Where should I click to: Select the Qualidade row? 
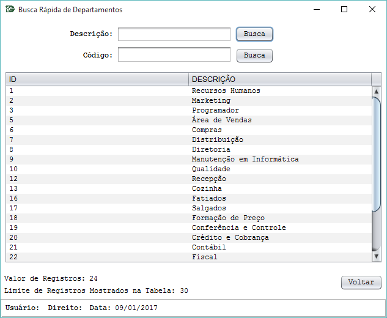(x=189, y=169)
